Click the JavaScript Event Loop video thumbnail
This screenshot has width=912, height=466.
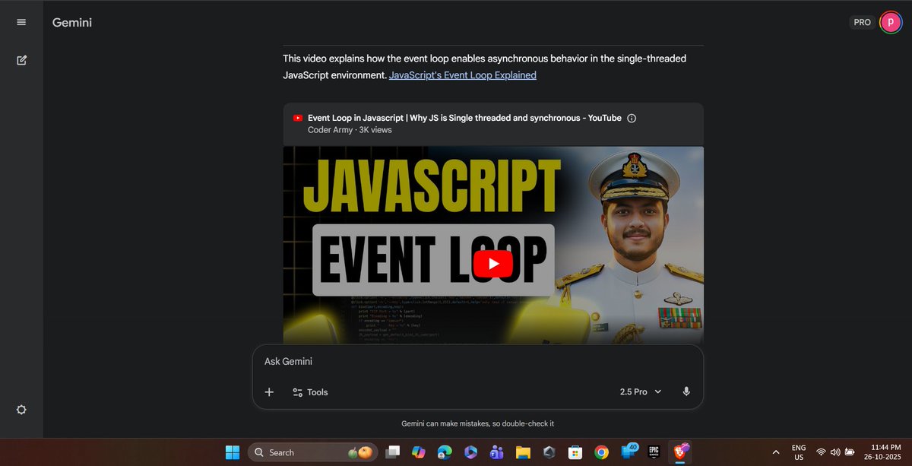click(493, 245)
